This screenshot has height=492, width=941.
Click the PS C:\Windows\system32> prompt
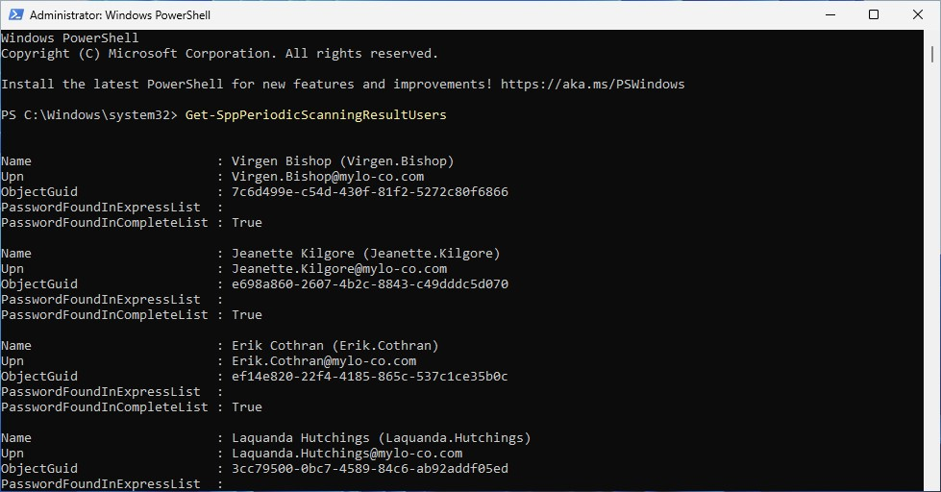[89, 114]
